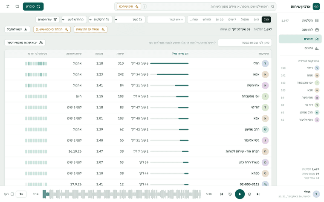Sort by שיחה אחרונה column header

pos(74,54)
